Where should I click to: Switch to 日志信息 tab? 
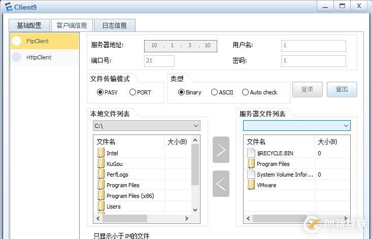(x=115, y=25)
